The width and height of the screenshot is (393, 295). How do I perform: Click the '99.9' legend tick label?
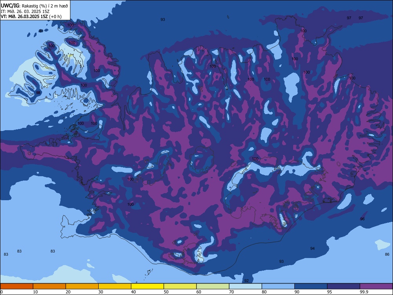click(364, 292)
